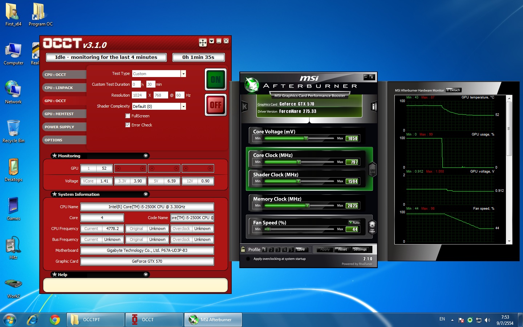Toggle the fan speed Auto button
523x327 pixels.
coord(354,222)
